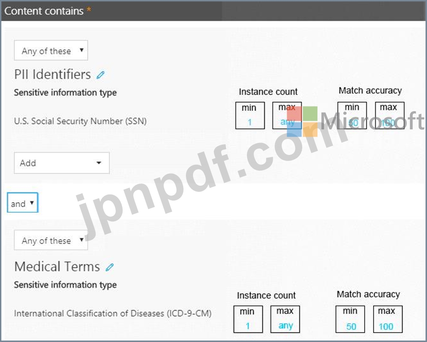427x342 pixels.
Task: Select SSN match accuracy max field
Action: coord(390,115)
